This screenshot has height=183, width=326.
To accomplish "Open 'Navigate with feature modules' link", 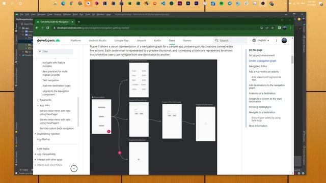I will (54, 65).
